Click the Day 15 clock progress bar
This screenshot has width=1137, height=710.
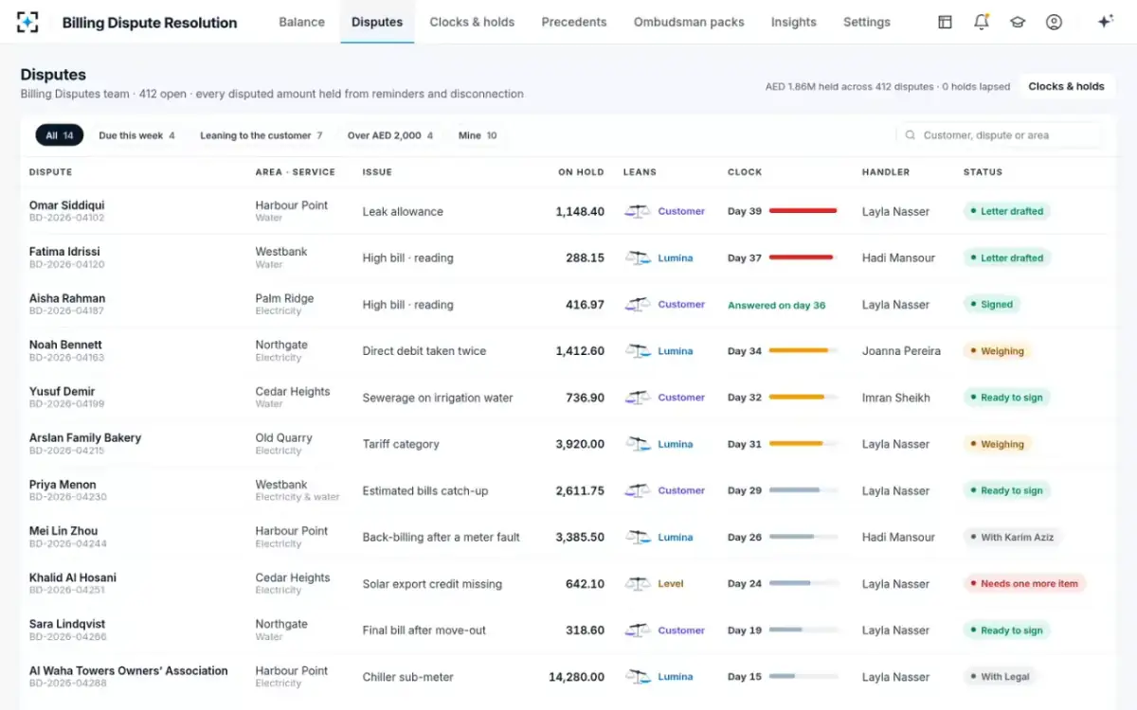(x=803, y=677)
